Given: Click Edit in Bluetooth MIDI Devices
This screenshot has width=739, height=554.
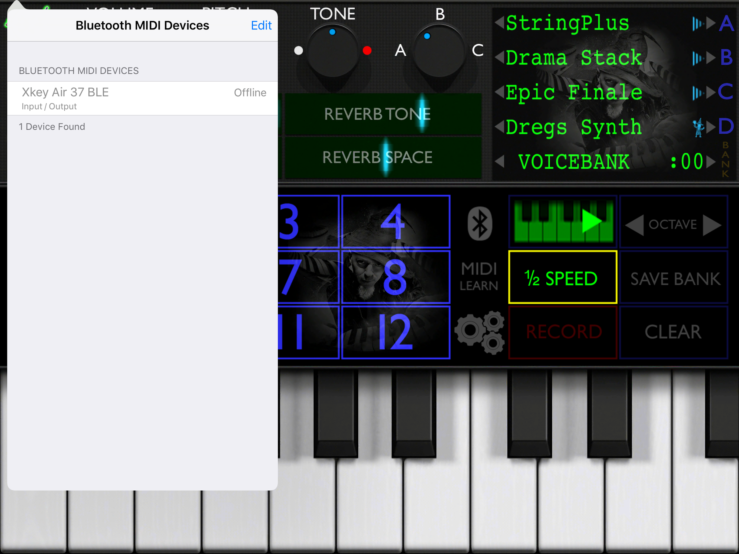Looking at the screenshot, I should point(261,25).
